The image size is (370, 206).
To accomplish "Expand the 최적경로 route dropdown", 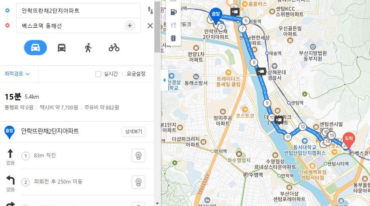I will (x=17, y=74).
